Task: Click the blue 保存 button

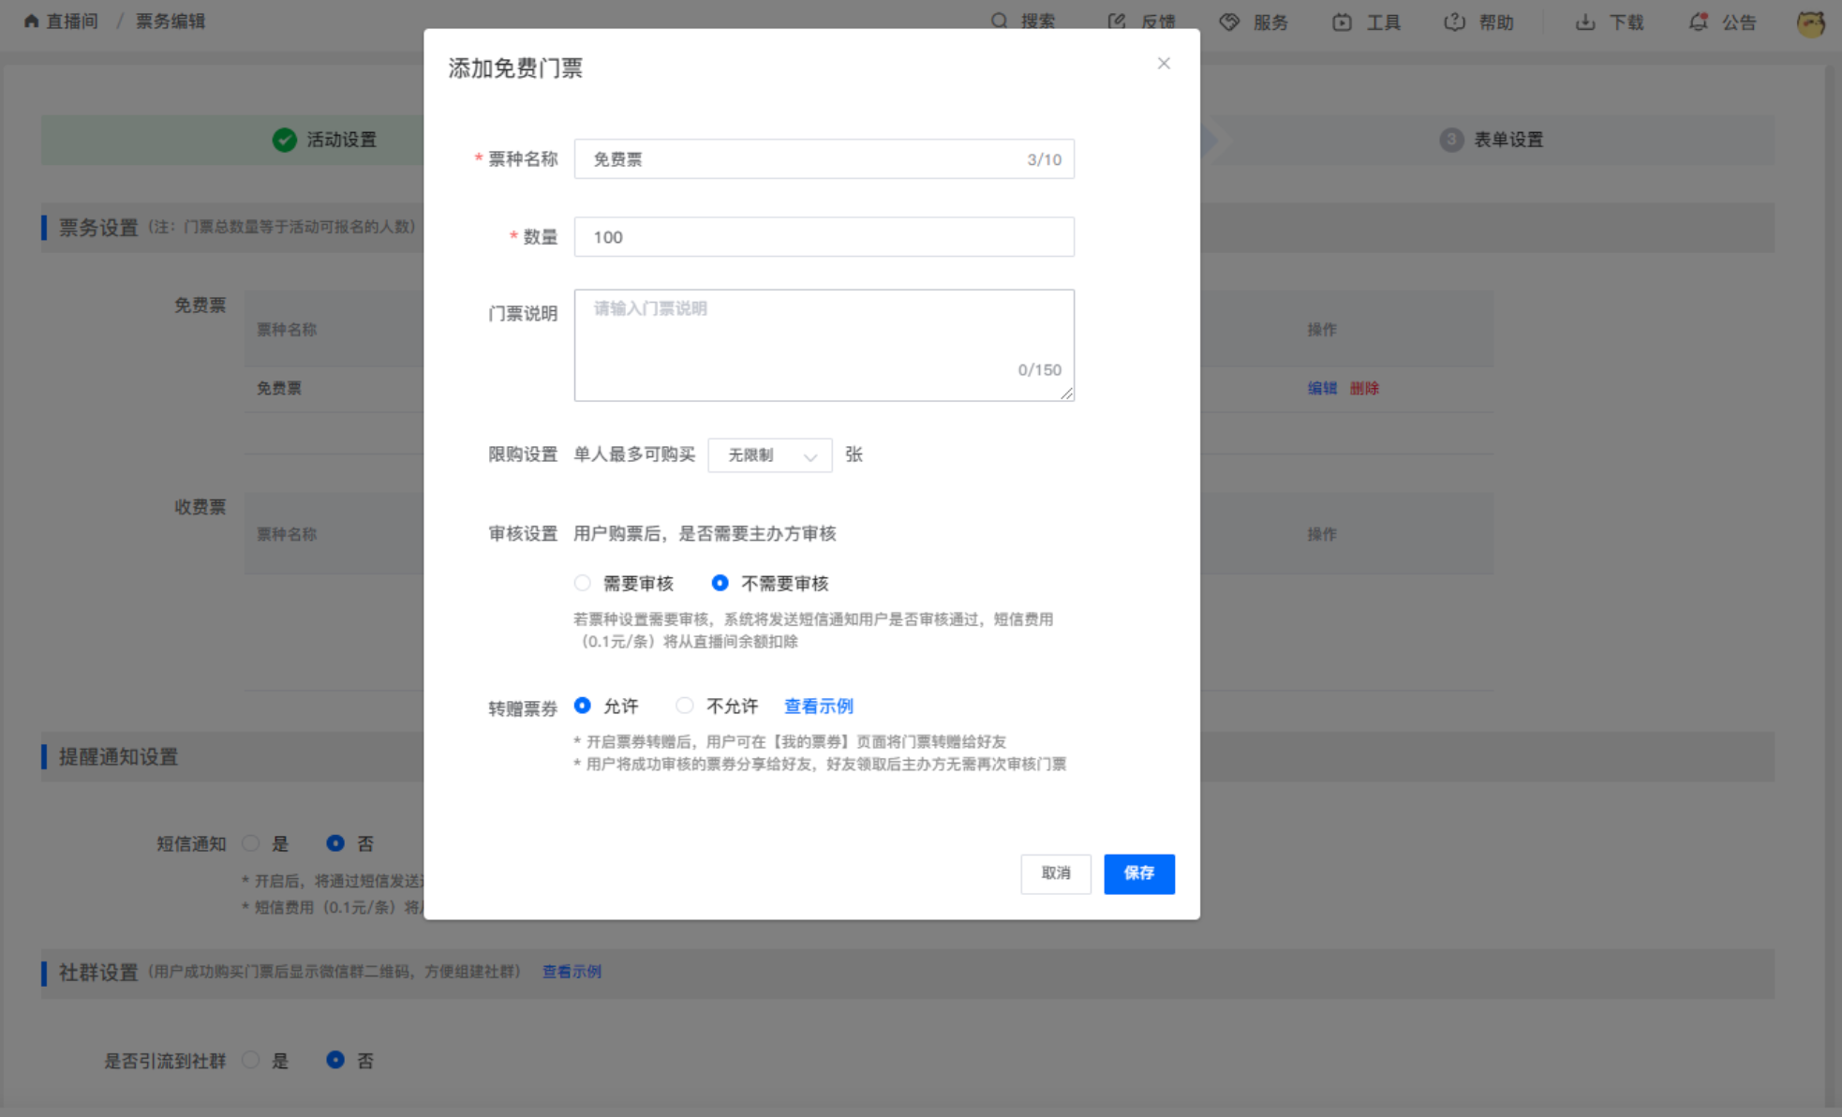Action: click(x=1138, y=873)
